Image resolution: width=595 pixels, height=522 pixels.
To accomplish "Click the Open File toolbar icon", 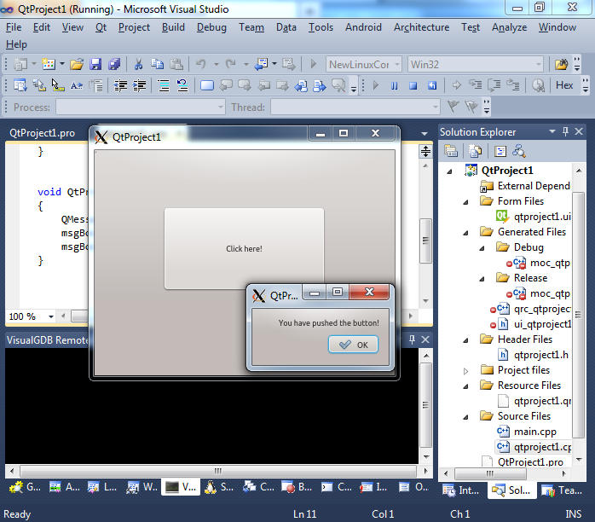I will pos(76,64).
